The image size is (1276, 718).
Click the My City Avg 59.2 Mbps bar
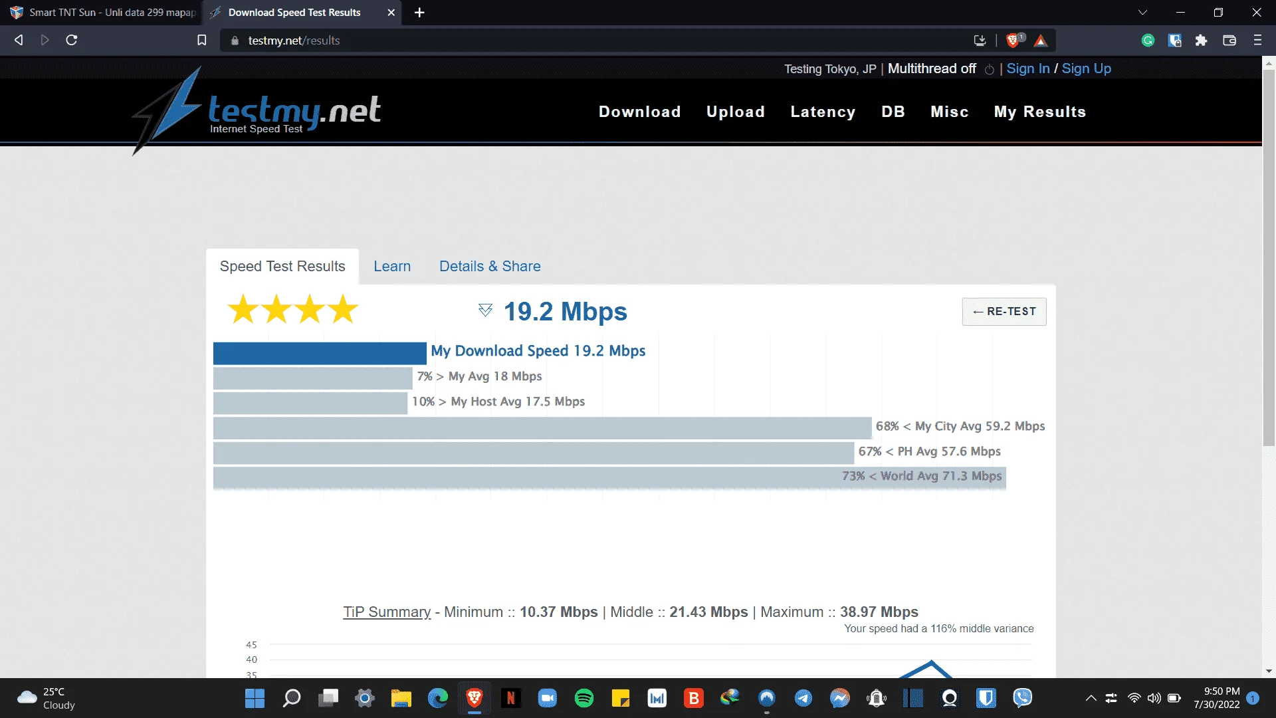pyautogui.click(x=542, y=428)
